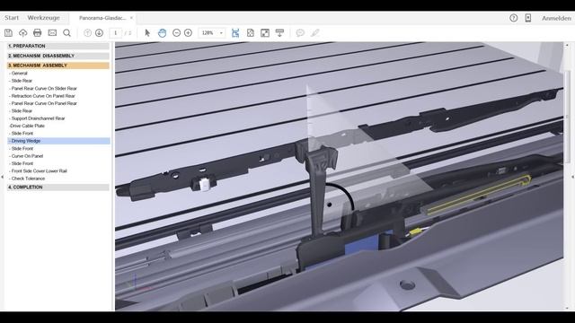Expand the 2. MECHANISM DISASSEMBLY section
Screen dimensions: 575x323
(x=57, y=56)
